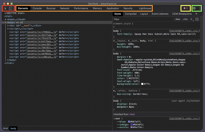Image resolution: width=205 pixels, height=132 pixels.
Task: Open the a4f05d3 js script link
Action: point(42,54)
